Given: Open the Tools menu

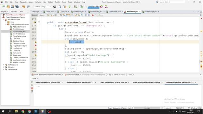Looking at the screenshot, I should (70, 2).
